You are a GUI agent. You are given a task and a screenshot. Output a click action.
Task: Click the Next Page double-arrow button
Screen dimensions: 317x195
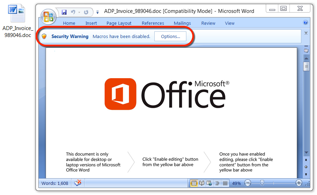pos(306,174)
